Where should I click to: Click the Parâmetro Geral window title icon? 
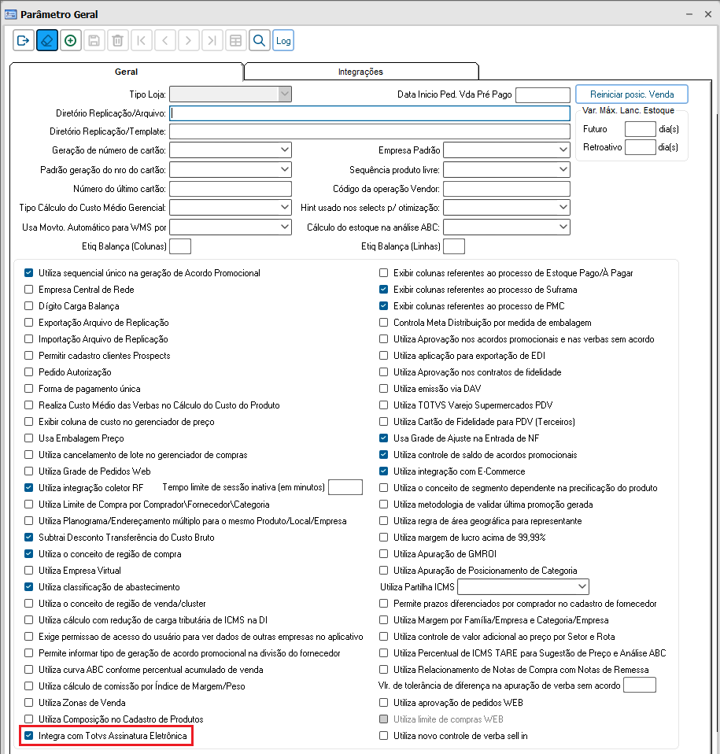pyautogui.click(x=10, y=14)
